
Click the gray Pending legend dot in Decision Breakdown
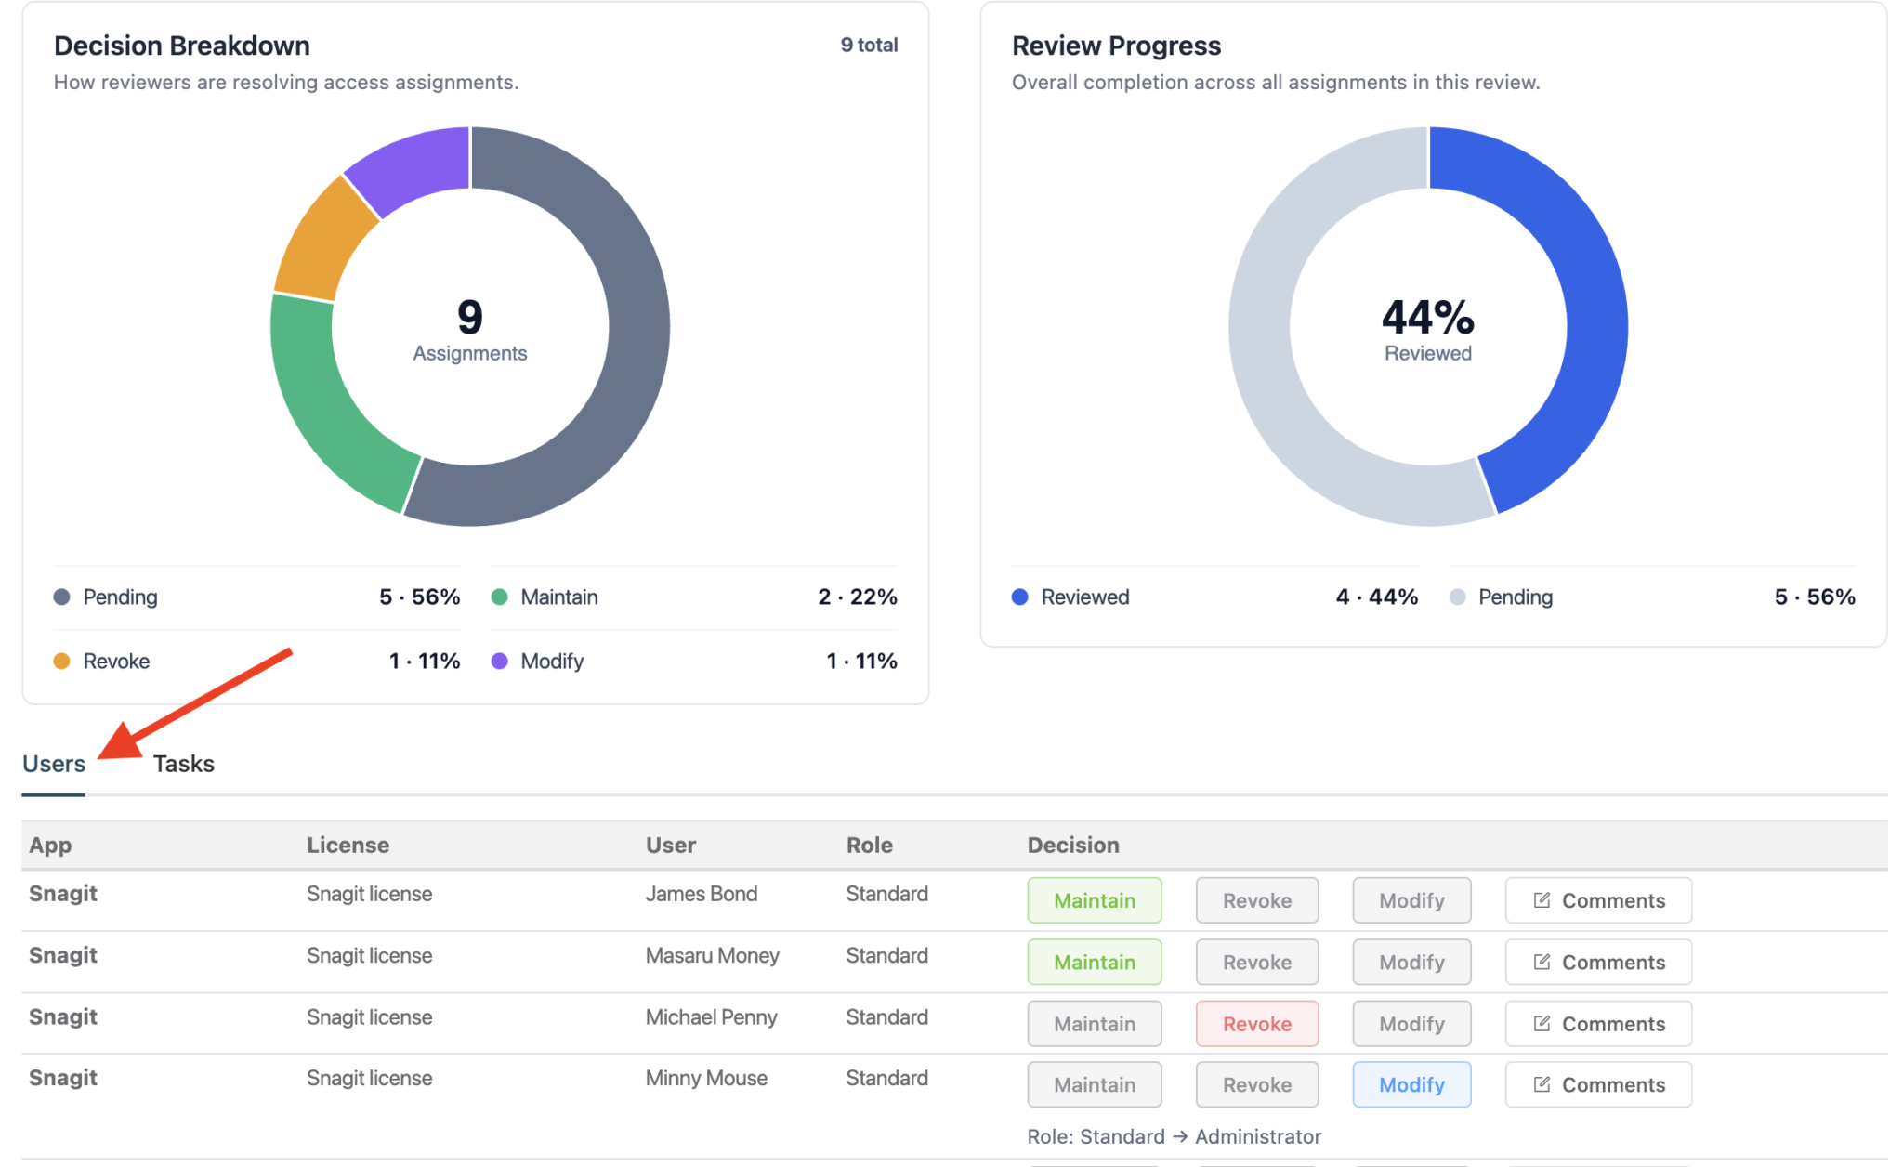click(x=61, y=597)
